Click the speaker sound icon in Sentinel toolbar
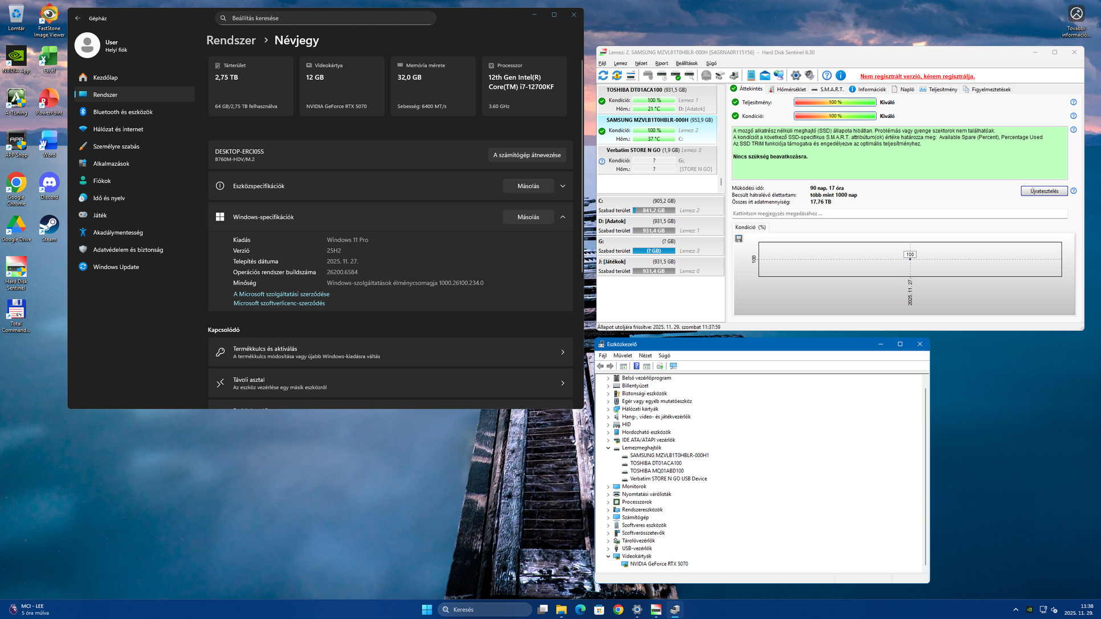The height and width of the screenshot is (619, 1101). click(x=809, y=76)
